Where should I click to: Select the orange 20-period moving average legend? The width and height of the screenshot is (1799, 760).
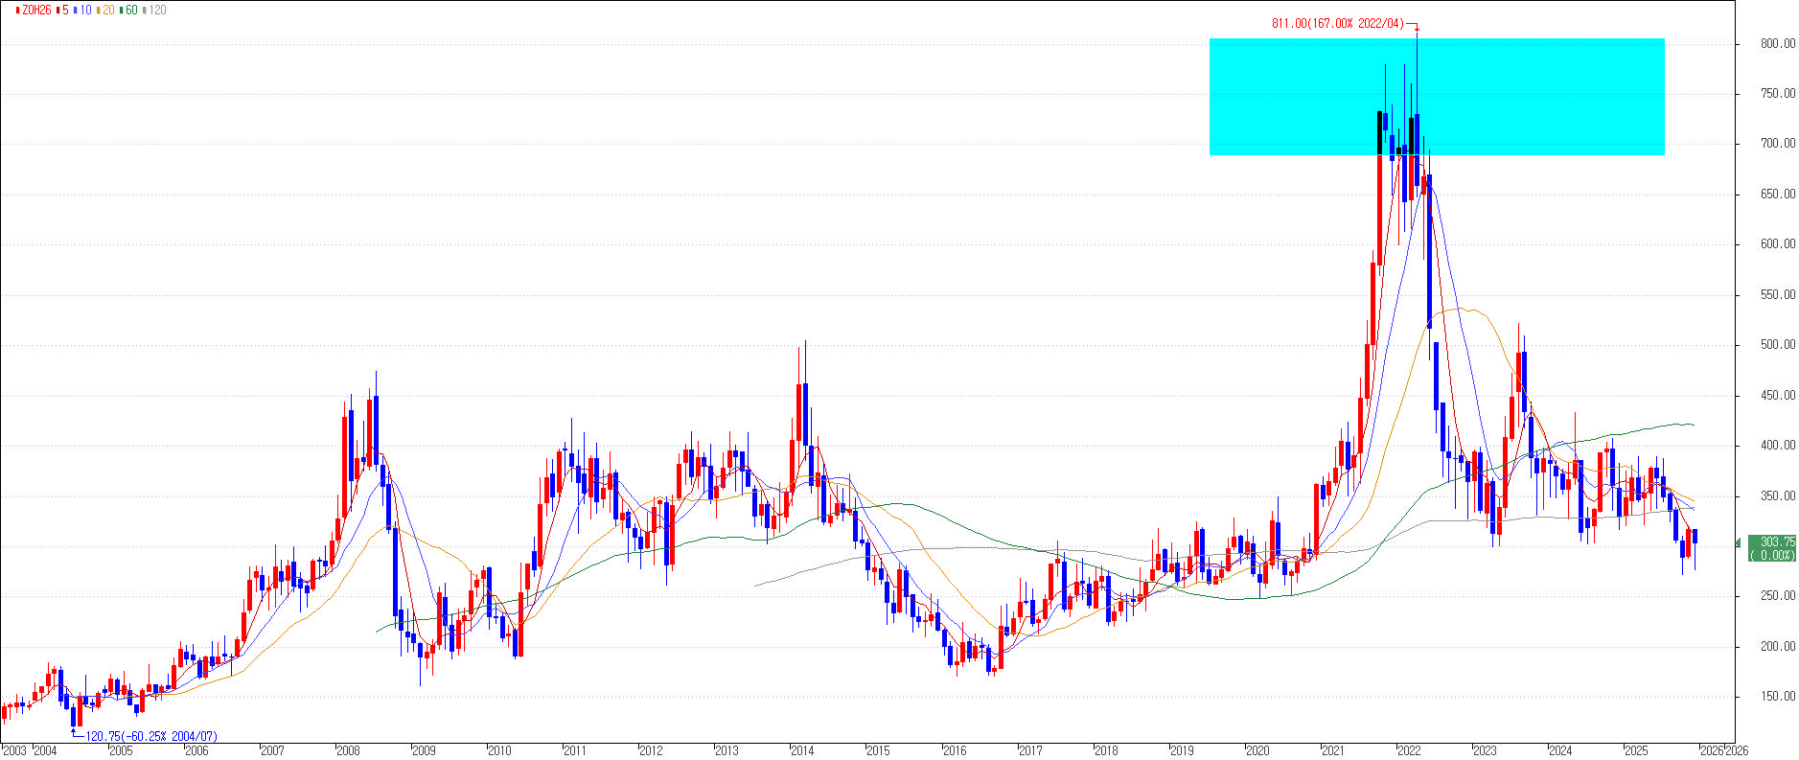click(107, 10)
